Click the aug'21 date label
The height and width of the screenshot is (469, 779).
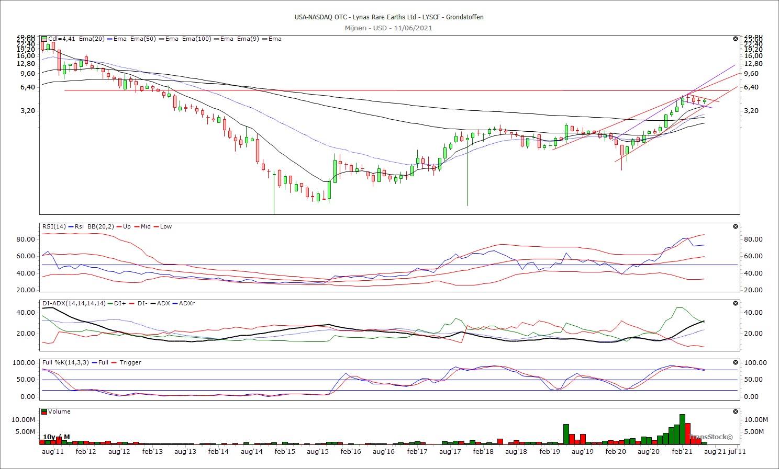click(x=715, y=451)
